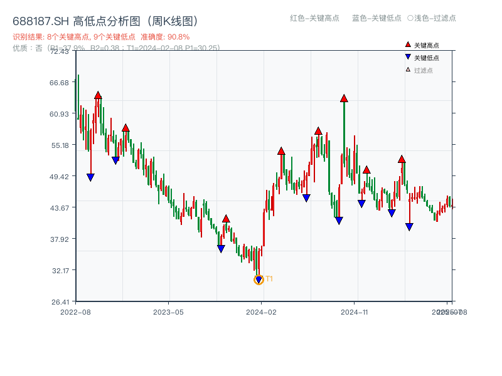Click the blue low triangle near December 2022
Image resolution: width=502 pixels, height=376 pixels.
coord(115,160)
